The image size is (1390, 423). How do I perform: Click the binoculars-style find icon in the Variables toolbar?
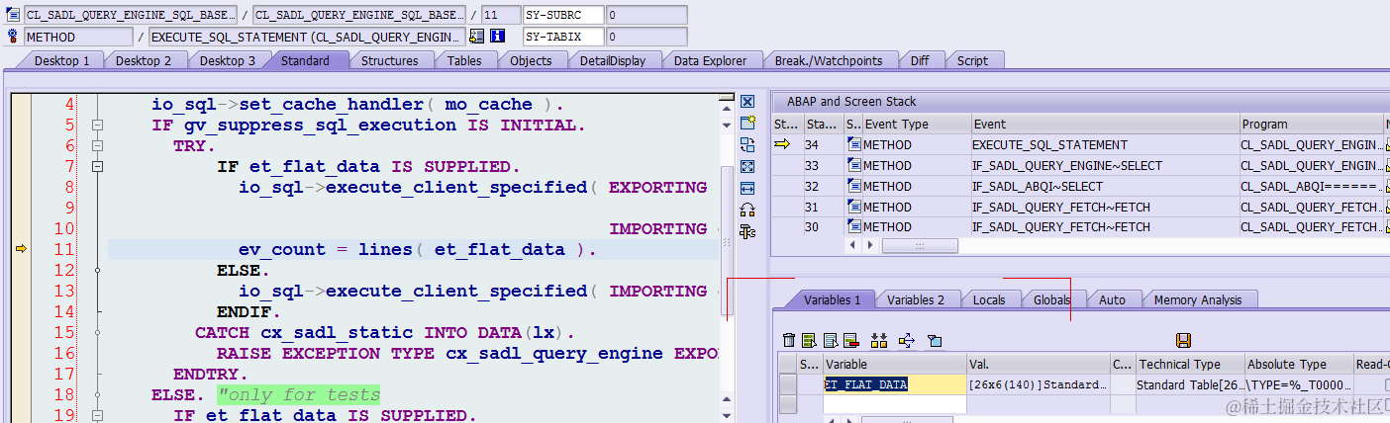point(878,340)
